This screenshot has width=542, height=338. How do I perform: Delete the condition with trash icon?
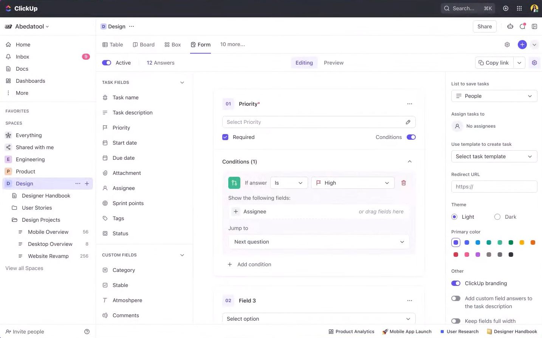[x=403, y=183]
